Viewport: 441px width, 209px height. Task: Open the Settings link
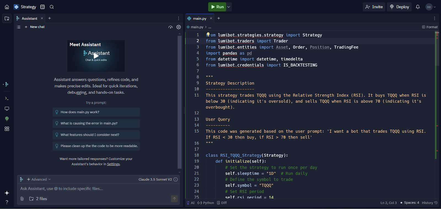[x=113, y=164]
